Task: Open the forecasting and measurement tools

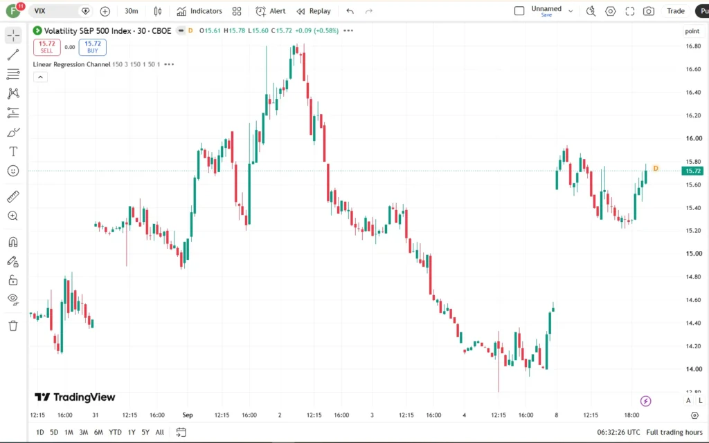Action: point(13,113)
